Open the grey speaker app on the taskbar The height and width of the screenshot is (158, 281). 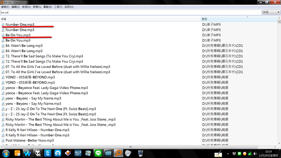tap(128, 153)
